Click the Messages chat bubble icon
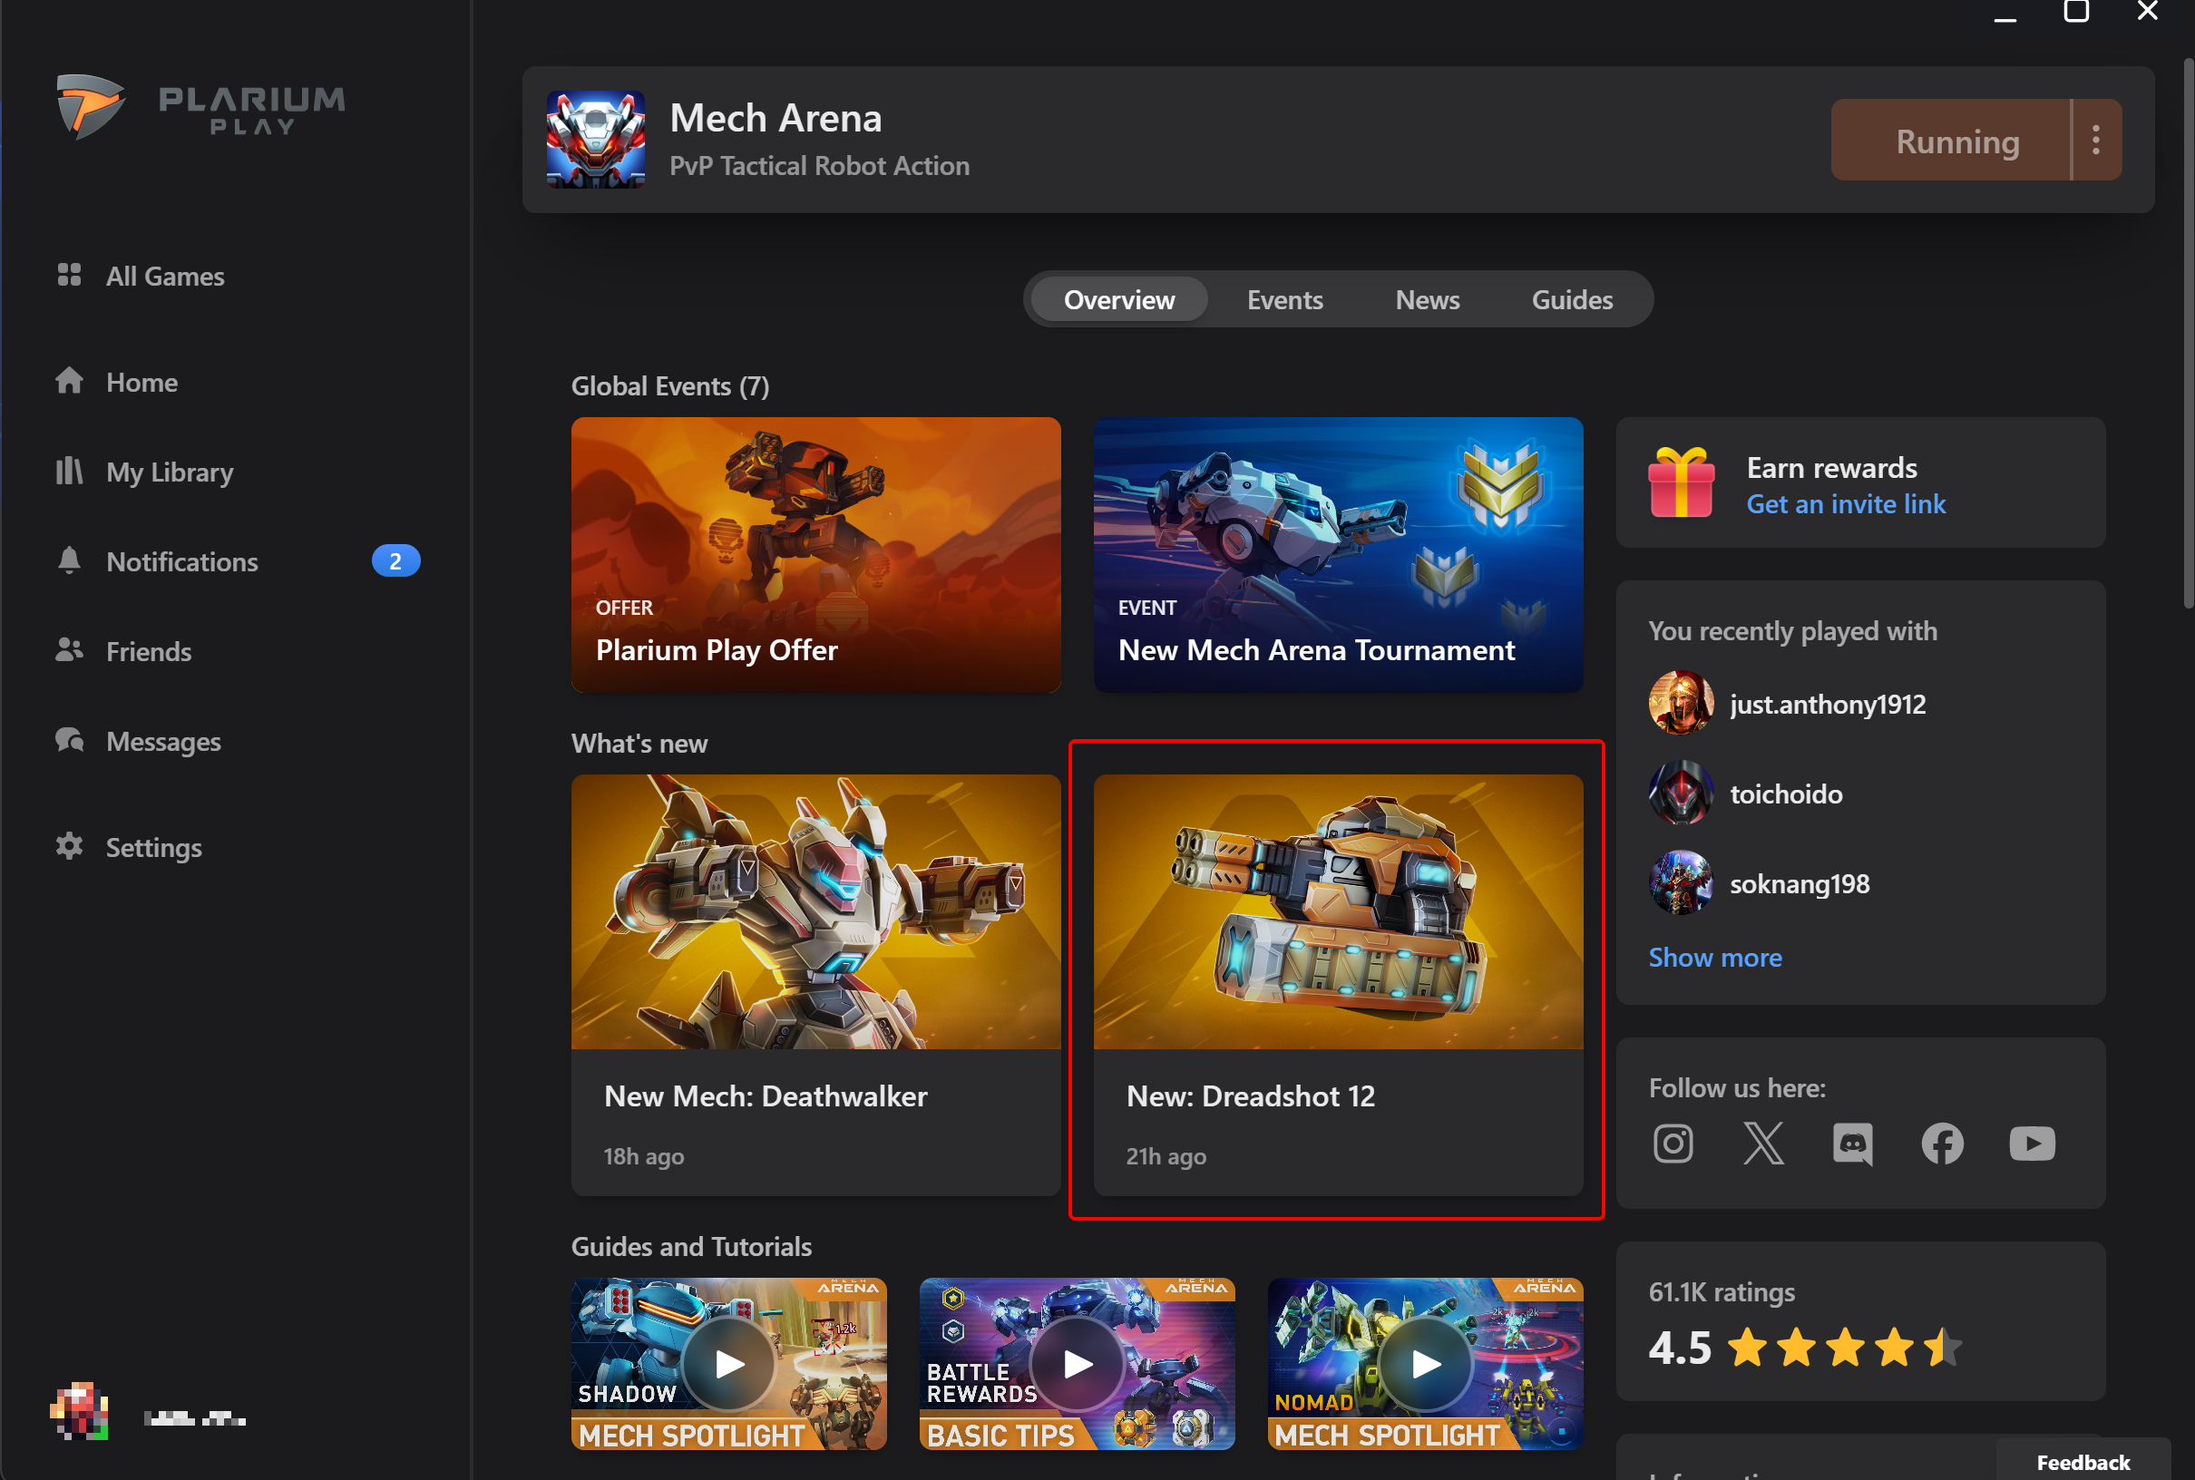2195x1480 pixels. pos(69,740)
